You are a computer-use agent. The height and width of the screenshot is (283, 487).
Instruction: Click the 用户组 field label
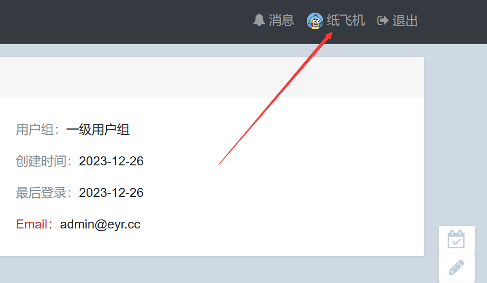37,130
